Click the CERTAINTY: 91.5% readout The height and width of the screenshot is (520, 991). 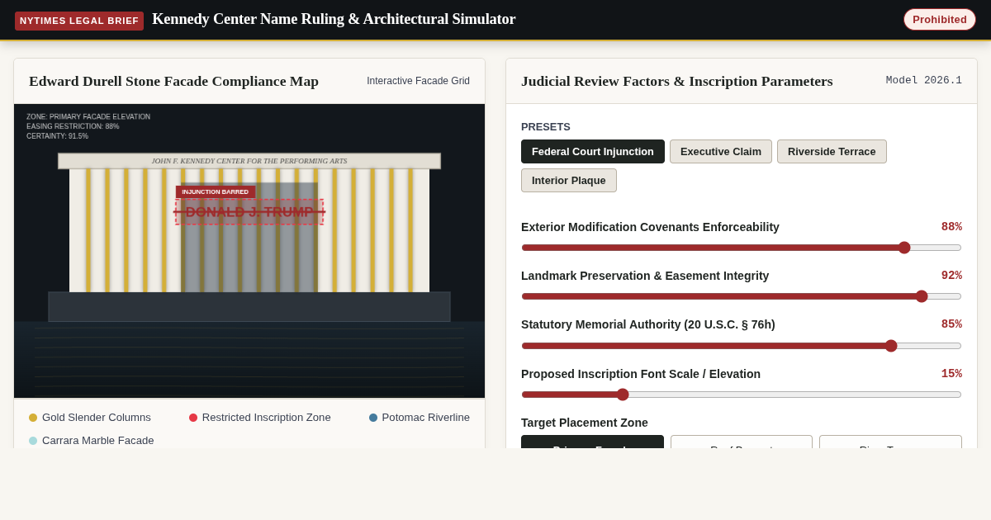57,136
